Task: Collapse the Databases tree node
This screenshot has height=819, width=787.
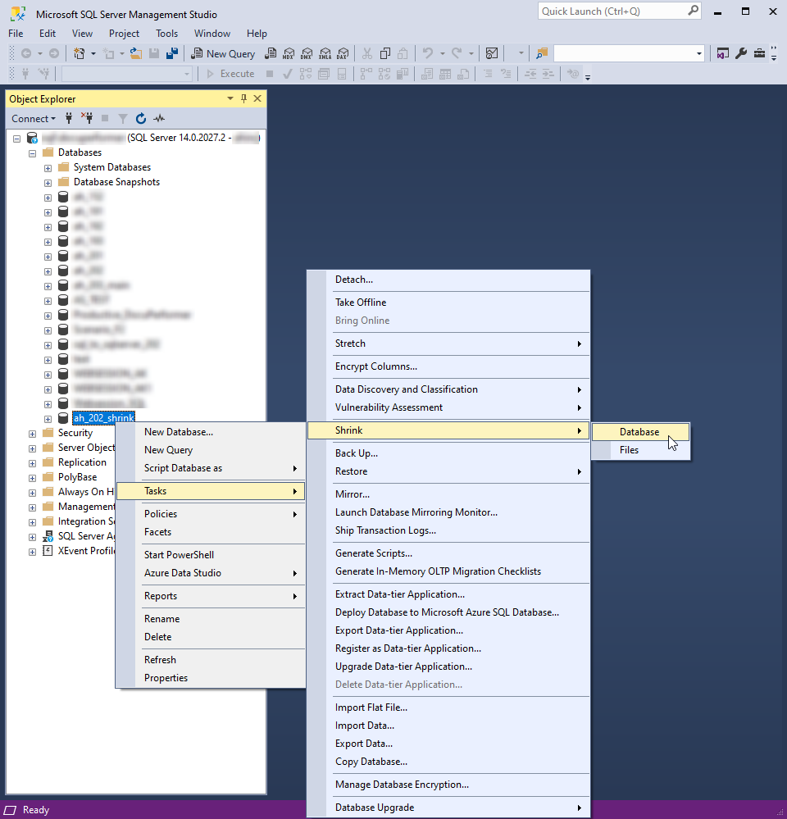Action: (33, 152)
